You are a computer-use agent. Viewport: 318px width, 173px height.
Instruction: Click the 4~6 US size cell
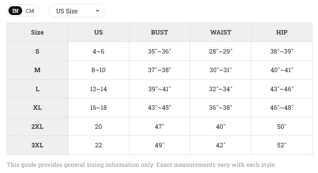coord(98,51)
